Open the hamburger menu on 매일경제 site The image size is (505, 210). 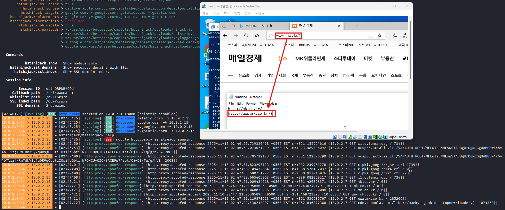pyautogui.click(x=230, y=76)
